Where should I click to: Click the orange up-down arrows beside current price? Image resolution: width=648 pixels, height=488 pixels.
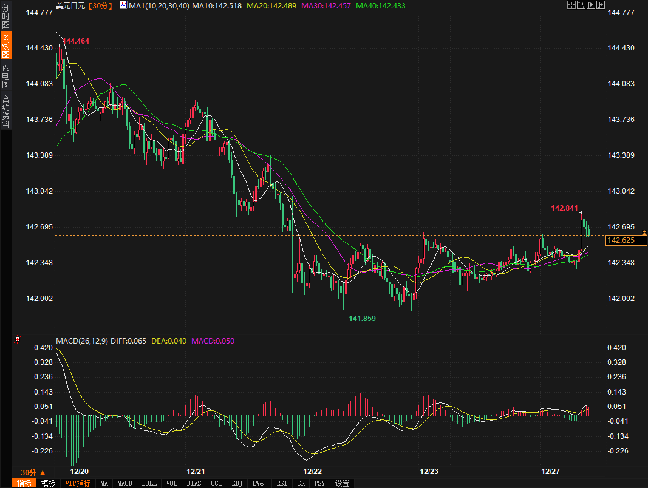(x=644, y=232)
